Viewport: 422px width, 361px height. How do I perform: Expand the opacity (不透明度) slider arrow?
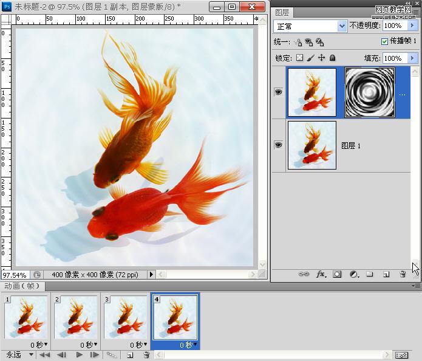pyautogui.click(x=413, y=26)
